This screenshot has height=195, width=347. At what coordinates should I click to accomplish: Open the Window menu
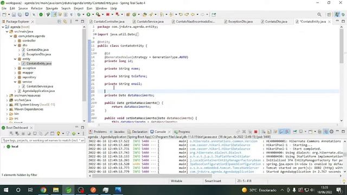click(101, 9)
